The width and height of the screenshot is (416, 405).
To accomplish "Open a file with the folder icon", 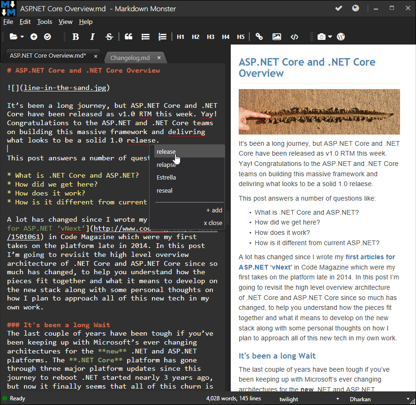I will tap(14, 37).
